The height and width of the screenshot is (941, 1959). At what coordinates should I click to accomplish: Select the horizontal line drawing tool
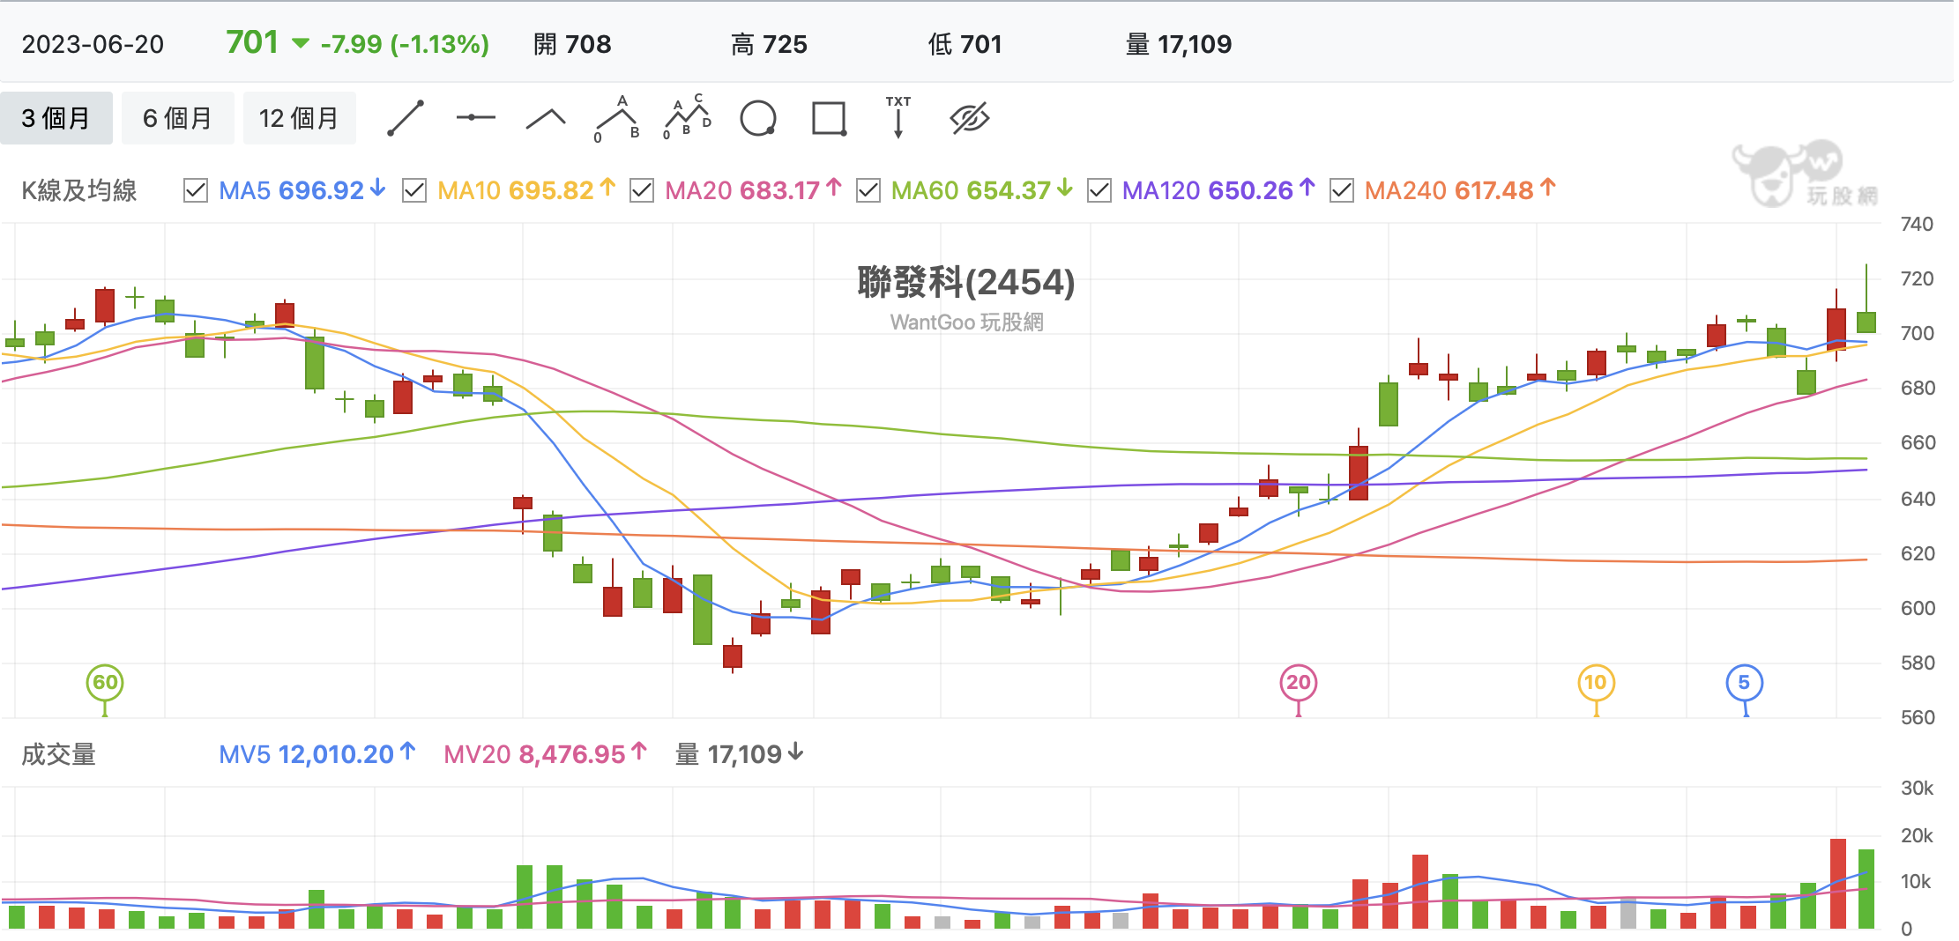(476, 117)
